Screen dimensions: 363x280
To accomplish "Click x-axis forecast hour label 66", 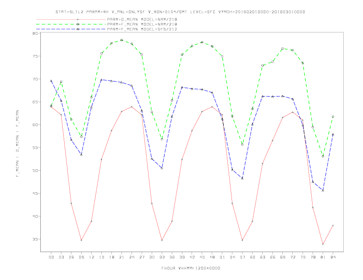I will [273, 257].
